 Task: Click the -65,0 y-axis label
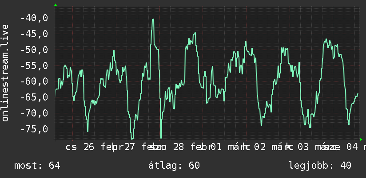(34, 97)
